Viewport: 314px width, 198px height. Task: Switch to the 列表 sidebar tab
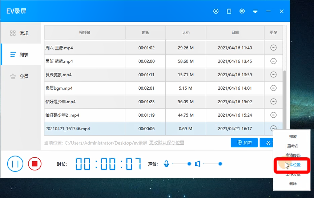(21, 54)
